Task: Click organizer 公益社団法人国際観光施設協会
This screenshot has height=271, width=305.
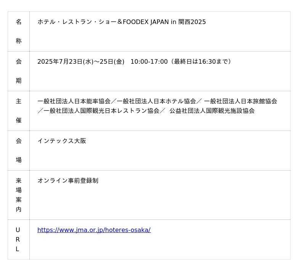Action: coord(212,111)
